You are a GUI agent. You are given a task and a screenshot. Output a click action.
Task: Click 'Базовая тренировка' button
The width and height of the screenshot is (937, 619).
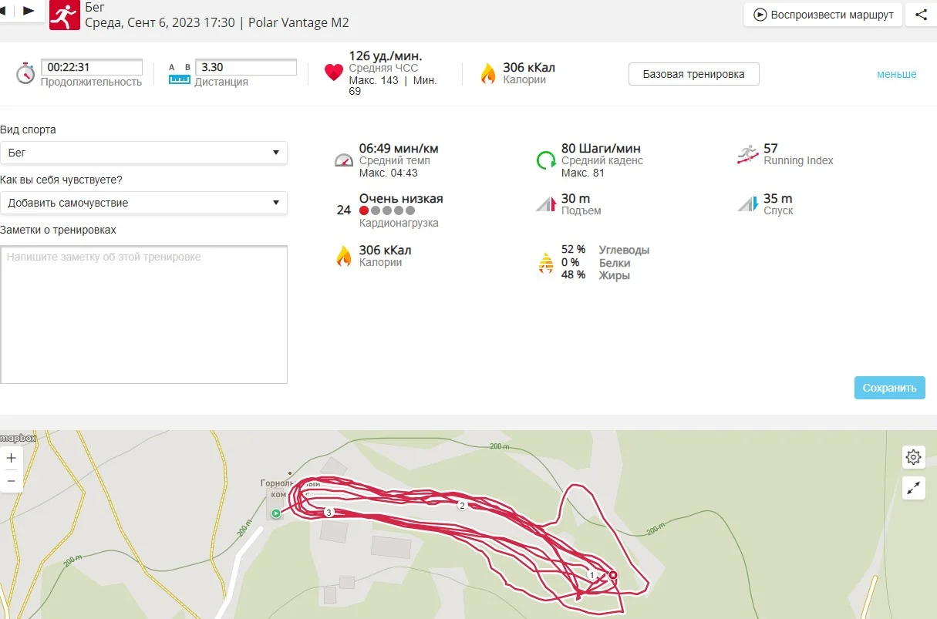[x=693, y=74]
